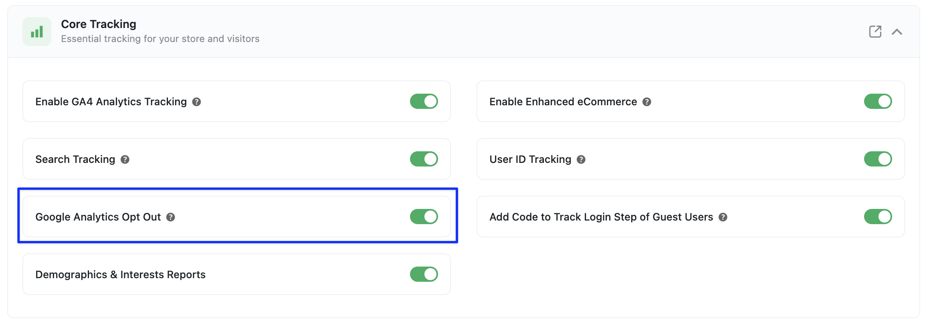Image resolution: width=929 pixels, height=325 pixels.
Task: Click help icon next to Google Analytics Opt Out
Action: (x=171, y=217)
